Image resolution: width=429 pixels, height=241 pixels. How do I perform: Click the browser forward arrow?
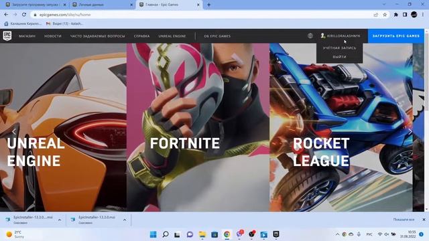coord(15,15)
